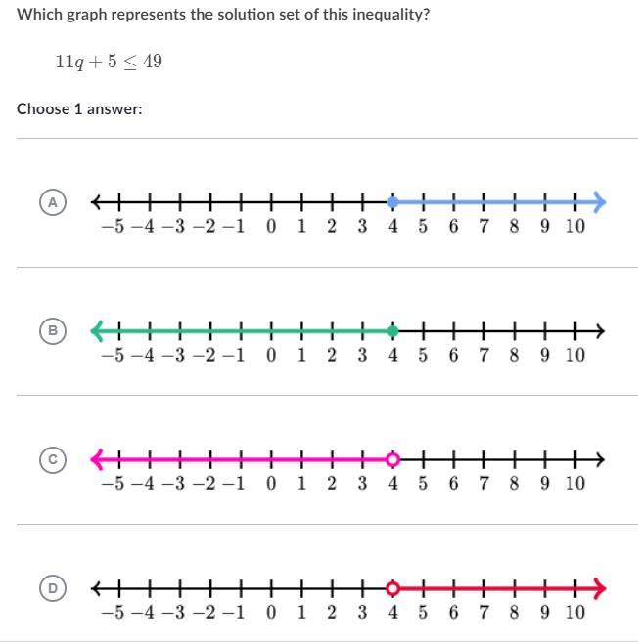Select answer choice B radio button
The height and width of the screenshot is (642, 638).
[54, 331]
